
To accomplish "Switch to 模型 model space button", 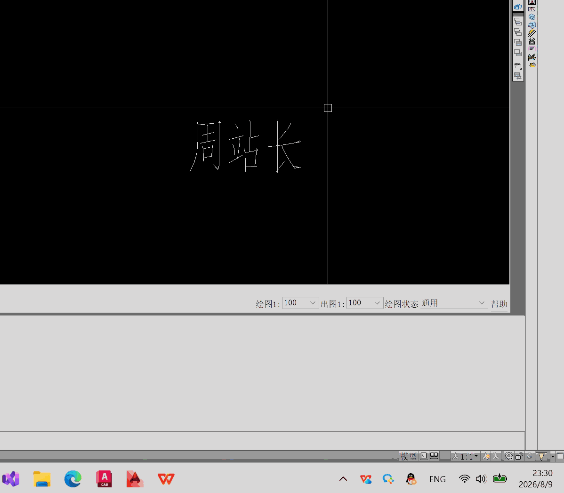I will click(x=409, y=456).
